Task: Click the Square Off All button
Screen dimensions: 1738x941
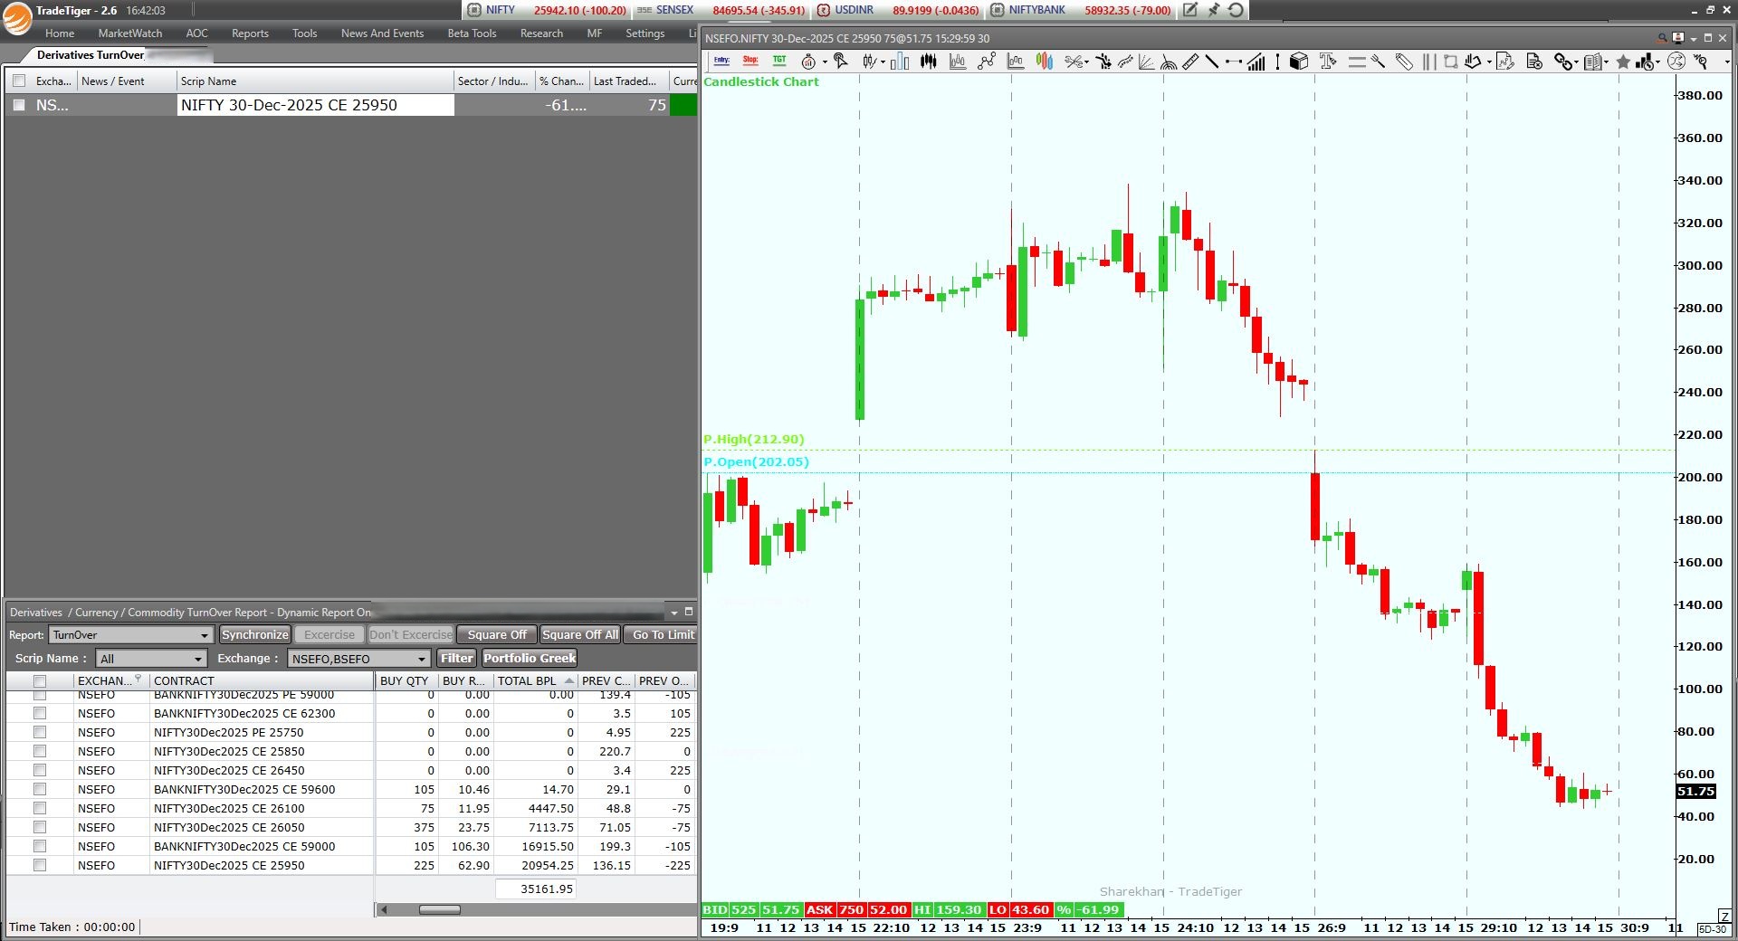Action: pos(580,635)
